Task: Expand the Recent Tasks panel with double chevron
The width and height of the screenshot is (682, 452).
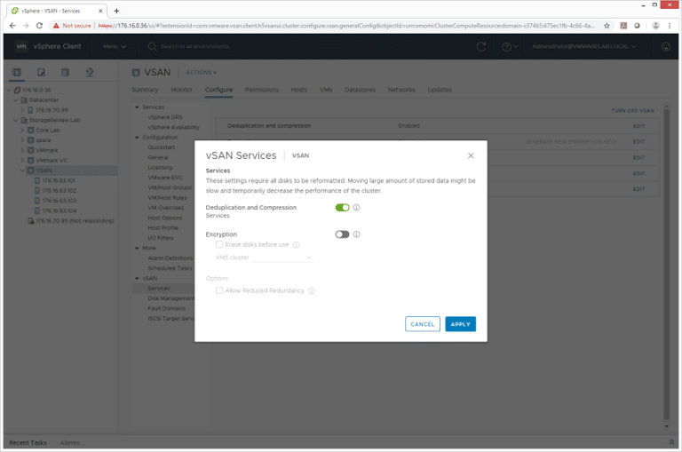Action: point(671,442)
